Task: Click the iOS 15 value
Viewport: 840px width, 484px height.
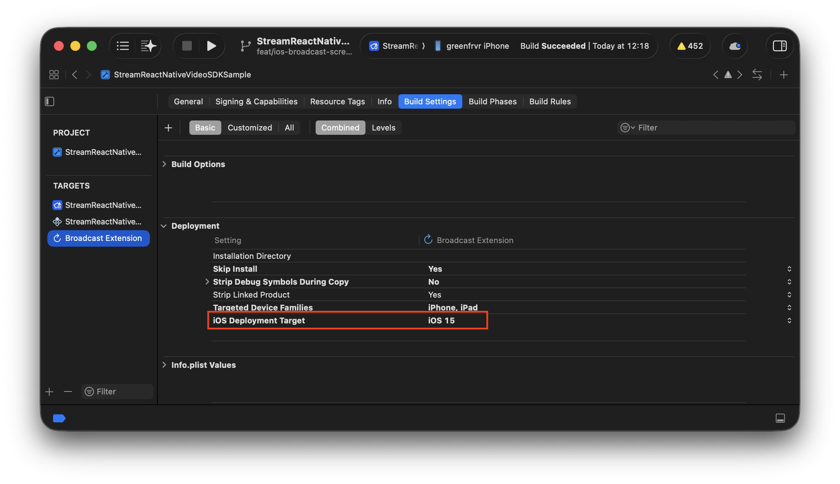Action: (x=441, y=321)
